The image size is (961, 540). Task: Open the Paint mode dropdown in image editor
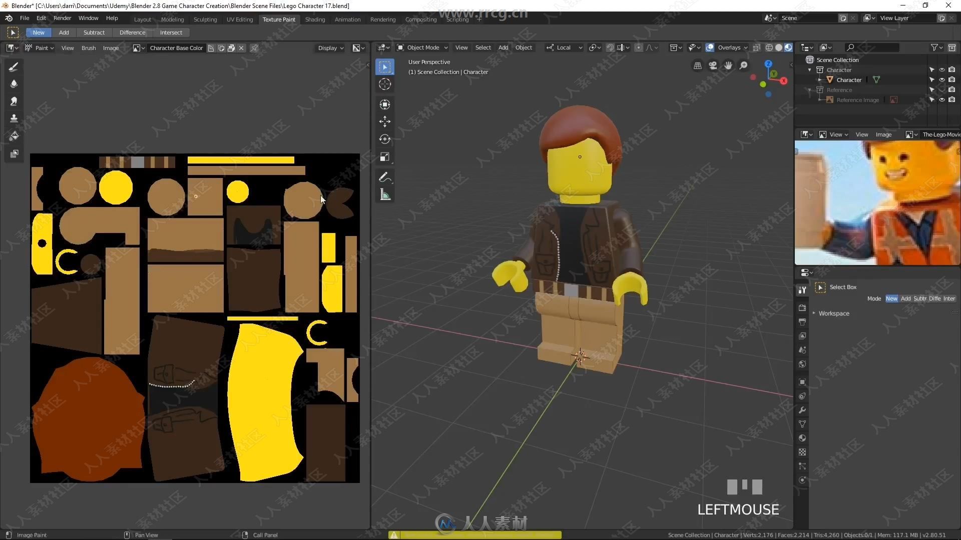(39, 48)
